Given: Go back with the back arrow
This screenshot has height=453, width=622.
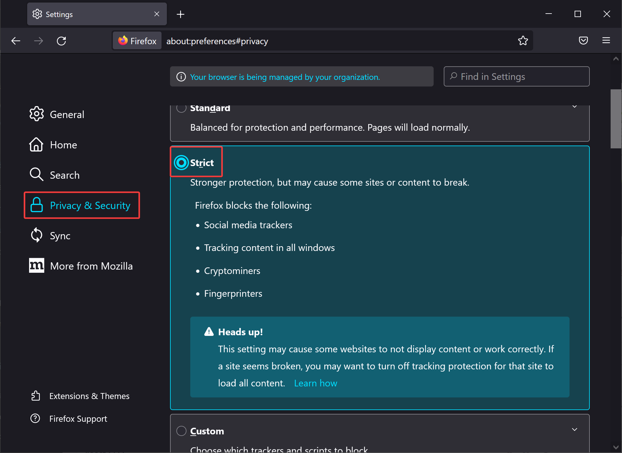Looking at the screenshot, I should point(16,41).
